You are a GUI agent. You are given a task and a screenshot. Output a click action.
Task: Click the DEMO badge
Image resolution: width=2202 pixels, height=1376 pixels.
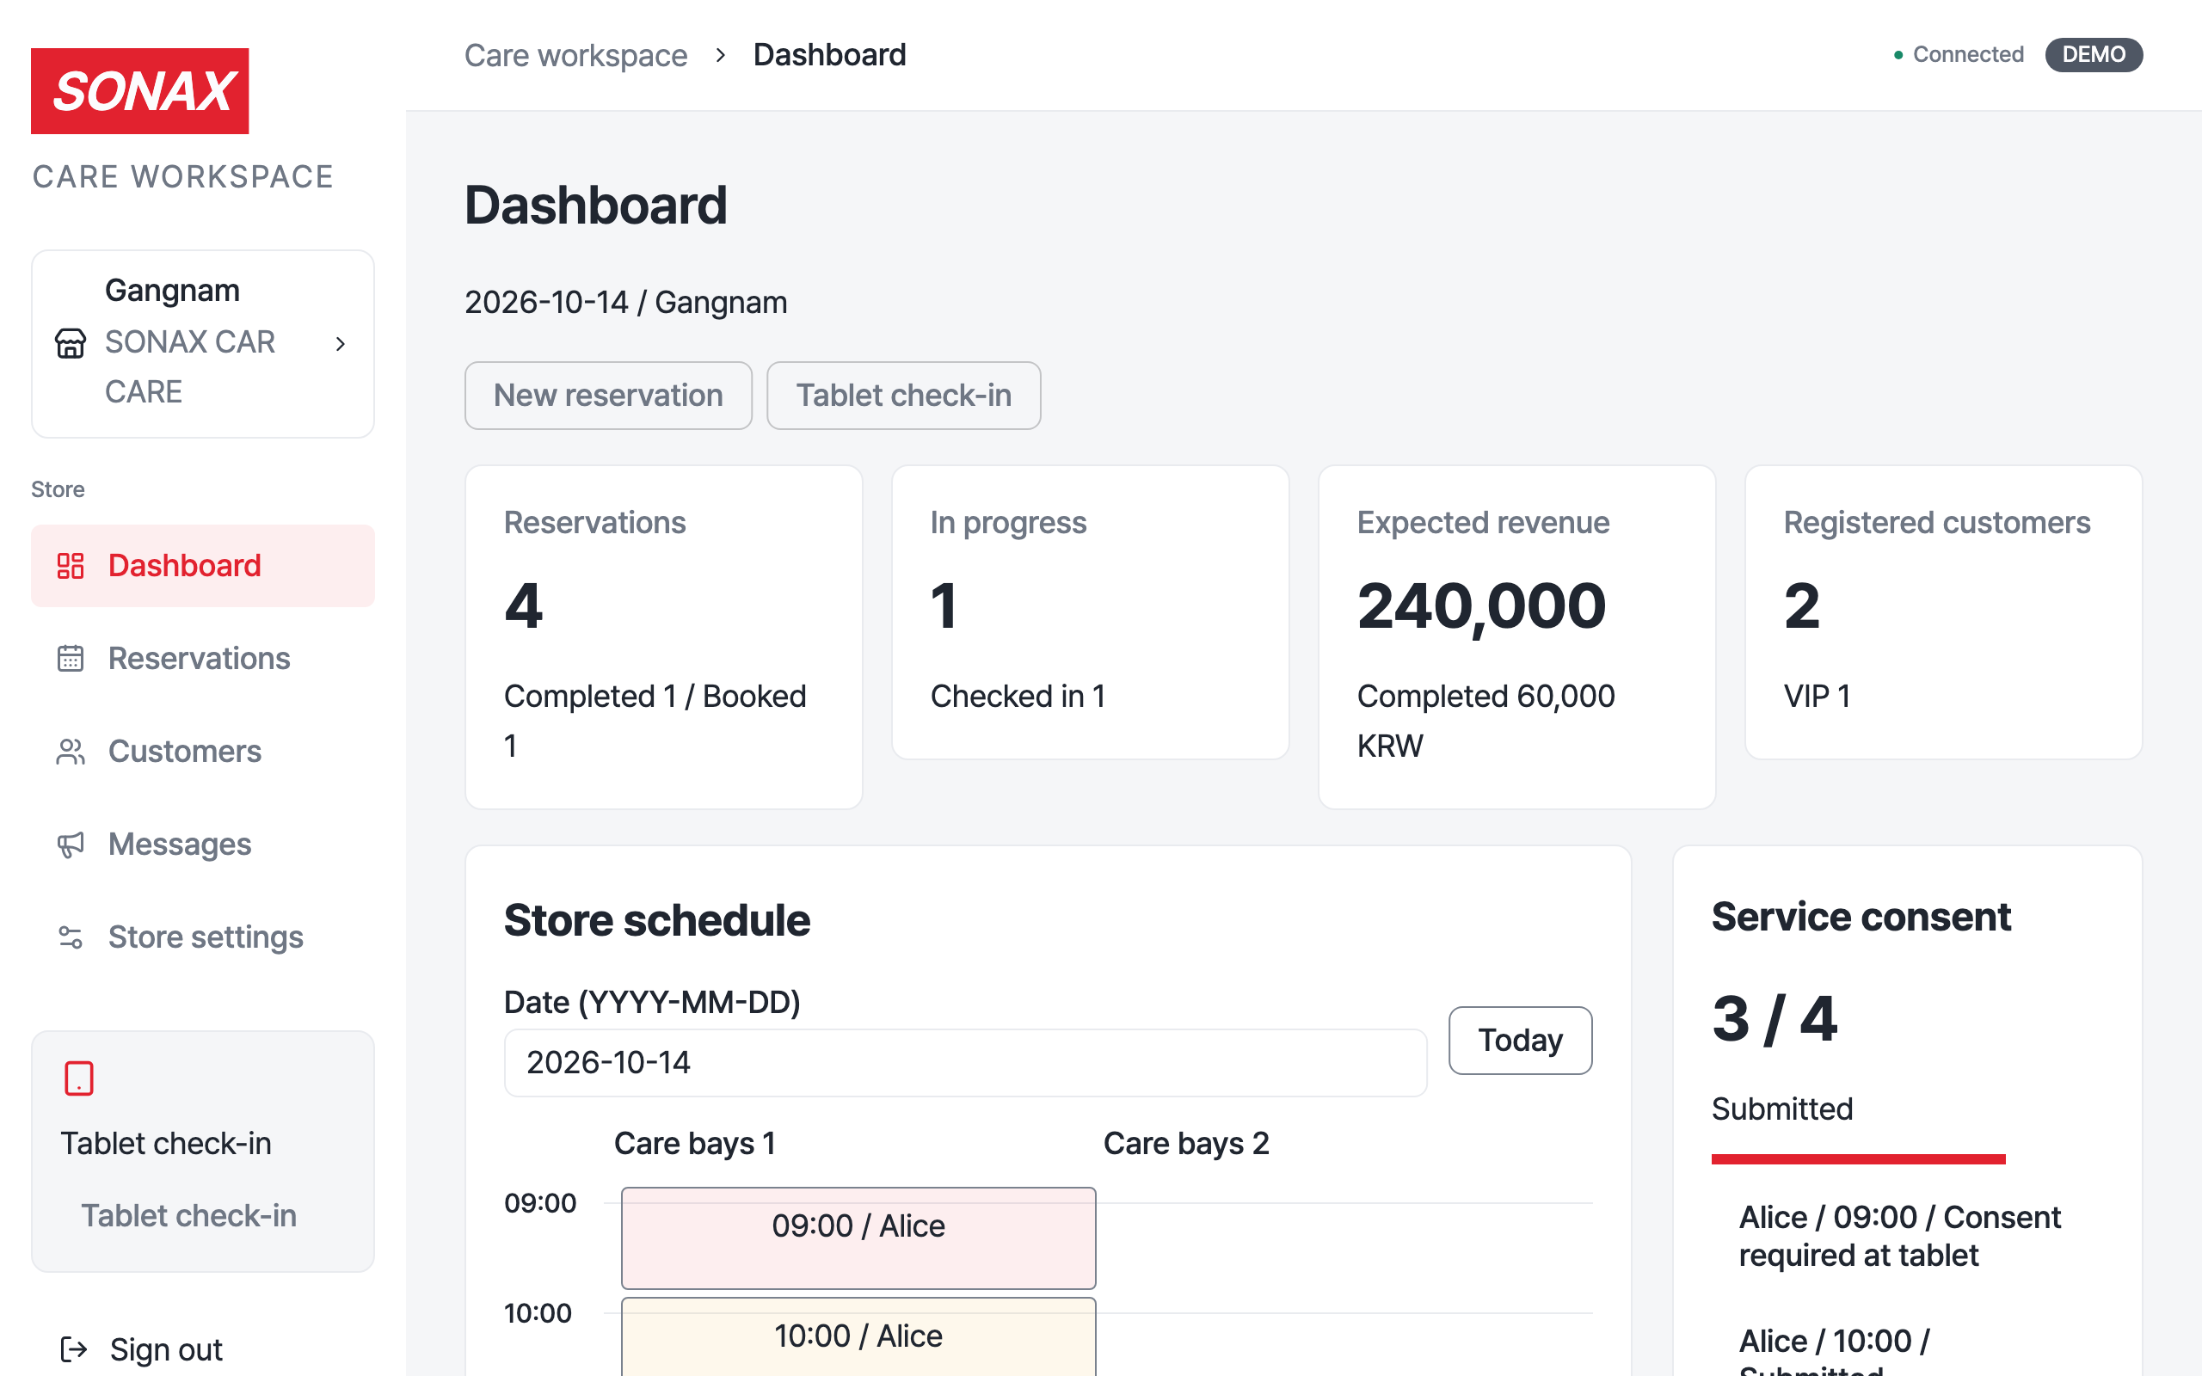(x=2094, y=54)
